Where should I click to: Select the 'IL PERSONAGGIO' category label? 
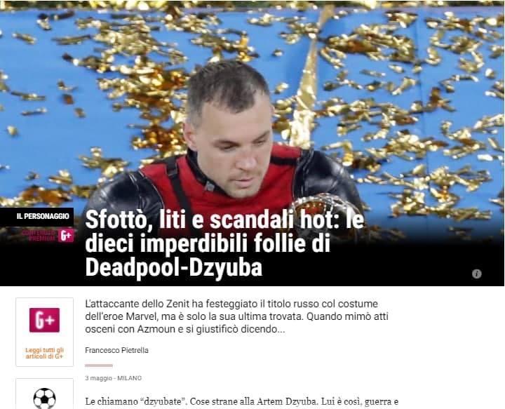point(43,216)
